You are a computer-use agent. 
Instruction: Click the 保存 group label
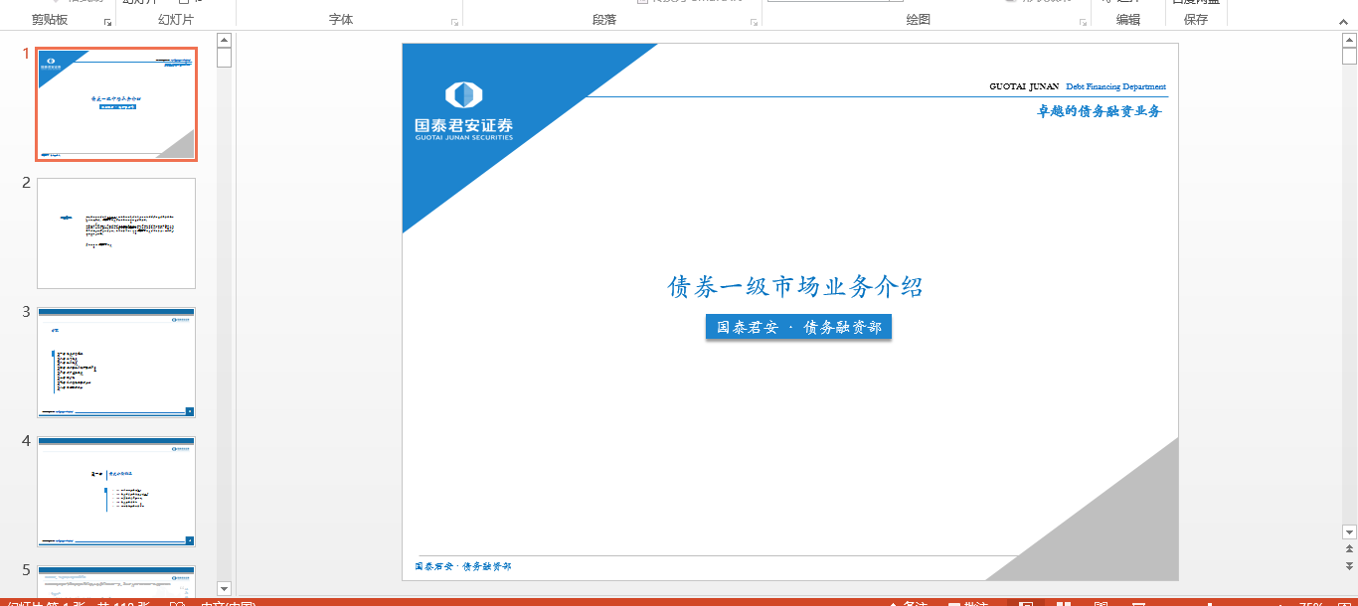1196,20
